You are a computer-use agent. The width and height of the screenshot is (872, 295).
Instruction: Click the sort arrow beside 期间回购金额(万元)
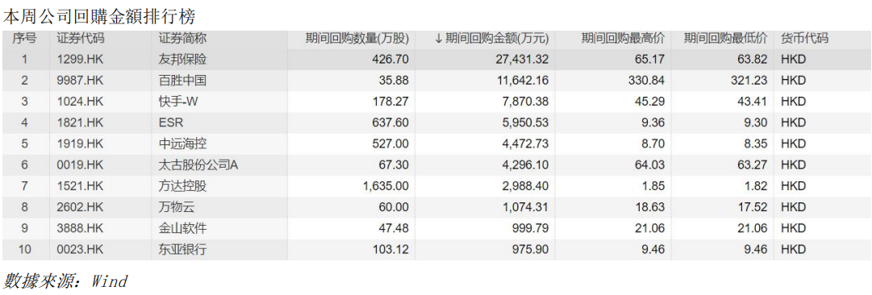tap(438, 39)
